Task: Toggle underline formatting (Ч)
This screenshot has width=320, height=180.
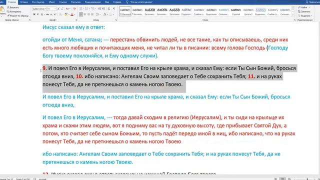Action: pos(42,14)
